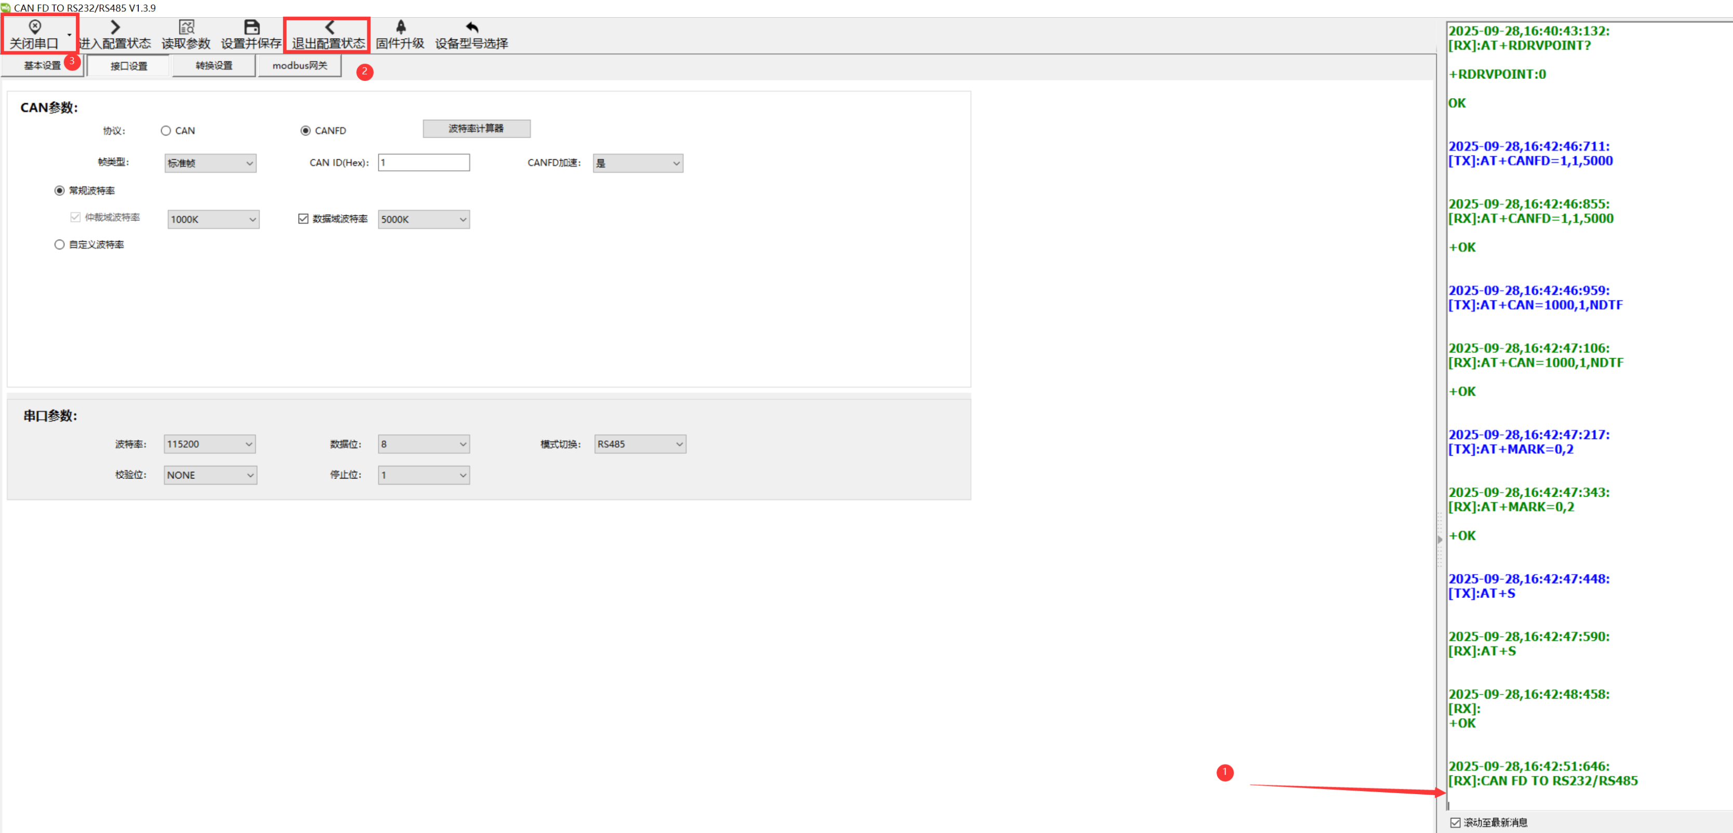Open the serial port selector arrow next to 关闭串口
The image size is (1733, 833).
tap(69, 35)
